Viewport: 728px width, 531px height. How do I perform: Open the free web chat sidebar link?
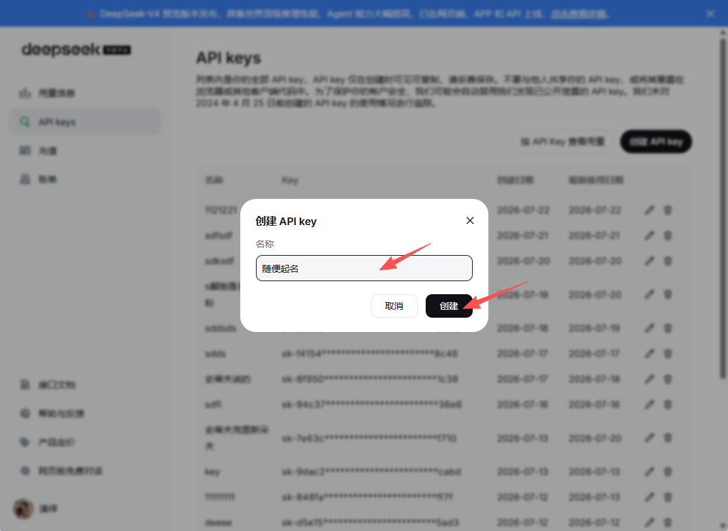pyautogui.click(x=85, y=471)
